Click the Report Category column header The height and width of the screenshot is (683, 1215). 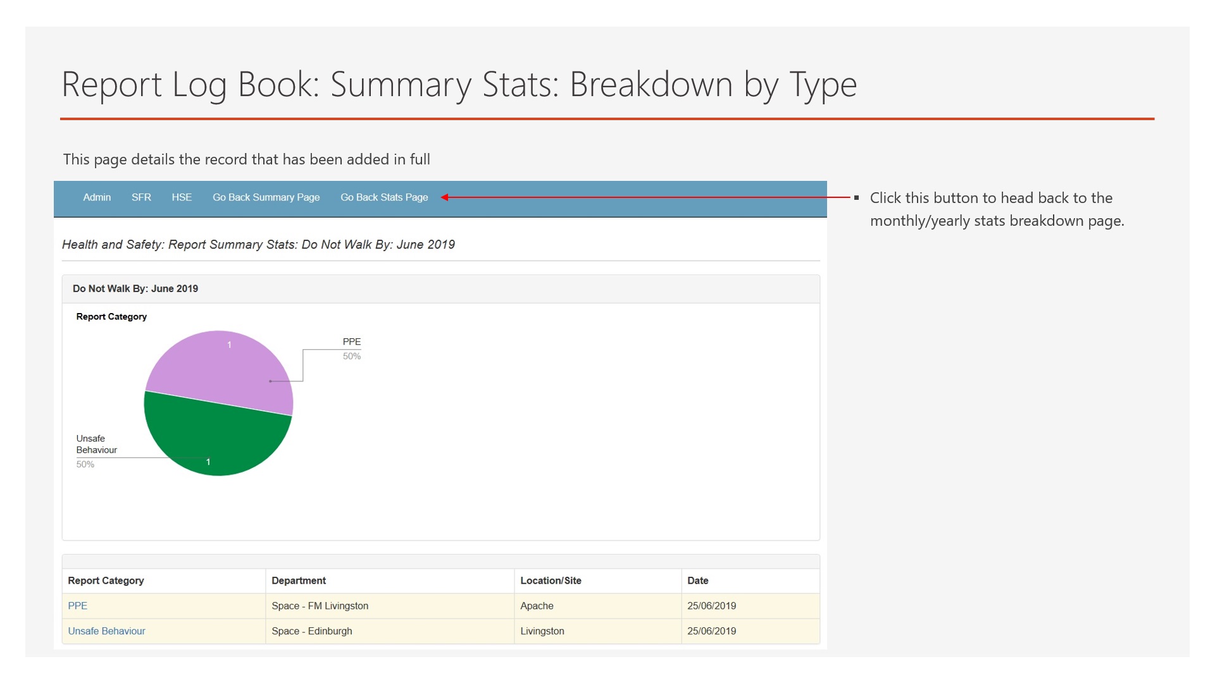point(105,580)
